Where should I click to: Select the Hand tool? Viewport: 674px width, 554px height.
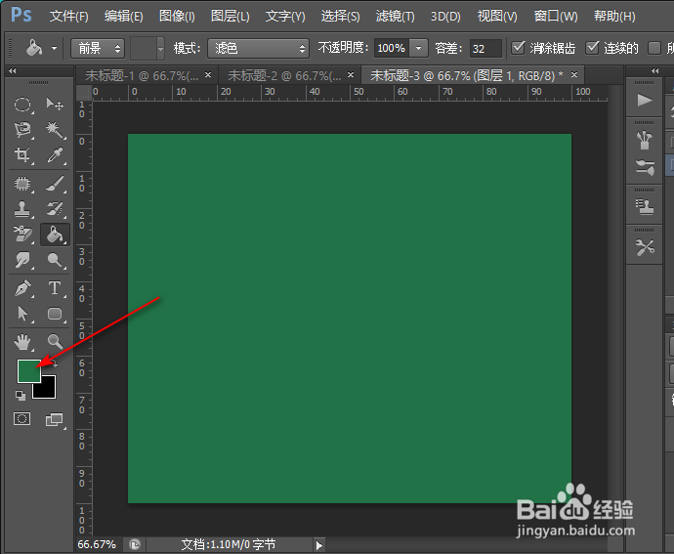pyautogui.click(x=22, y=342)
